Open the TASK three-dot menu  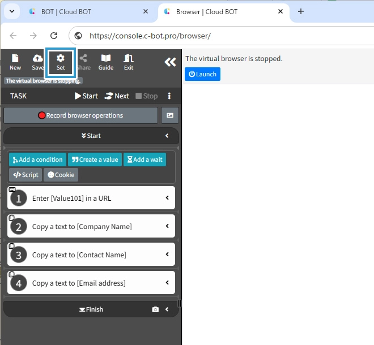pyautogui.click(x=169, y=96)
